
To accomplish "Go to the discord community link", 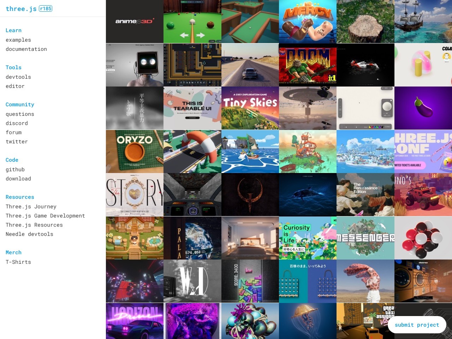I will click(17, 123).
